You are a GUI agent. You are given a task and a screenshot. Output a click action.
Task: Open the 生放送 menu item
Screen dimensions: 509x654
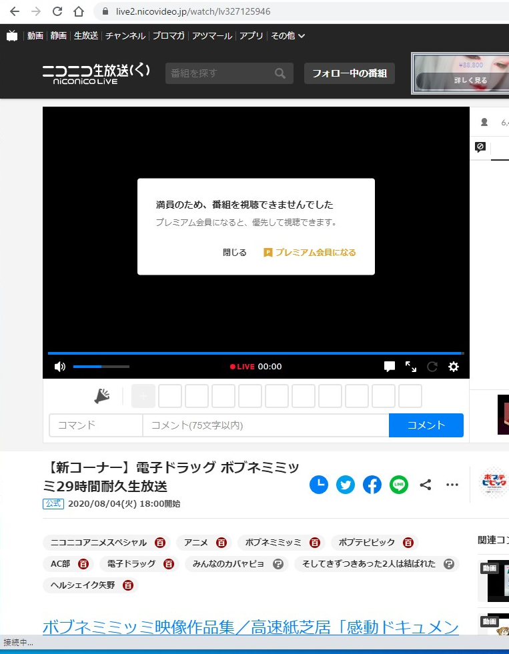[x=86, y=36]
